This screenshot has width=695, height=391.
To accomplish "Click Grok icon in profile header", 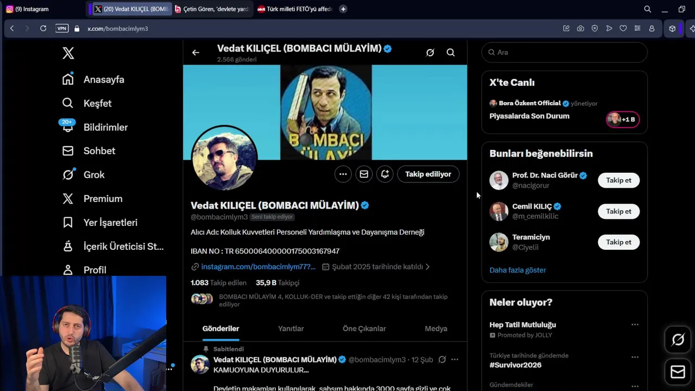I will 430,53.
